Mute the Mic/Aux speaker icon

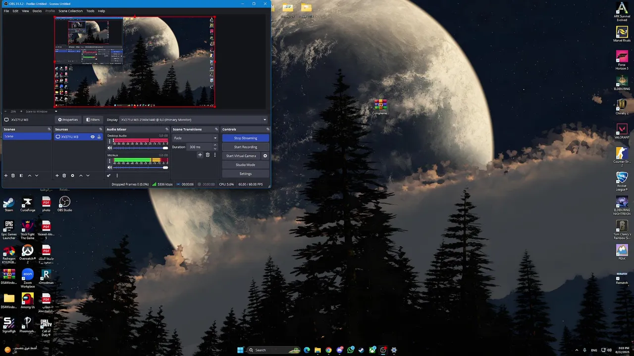pos(109,168)
